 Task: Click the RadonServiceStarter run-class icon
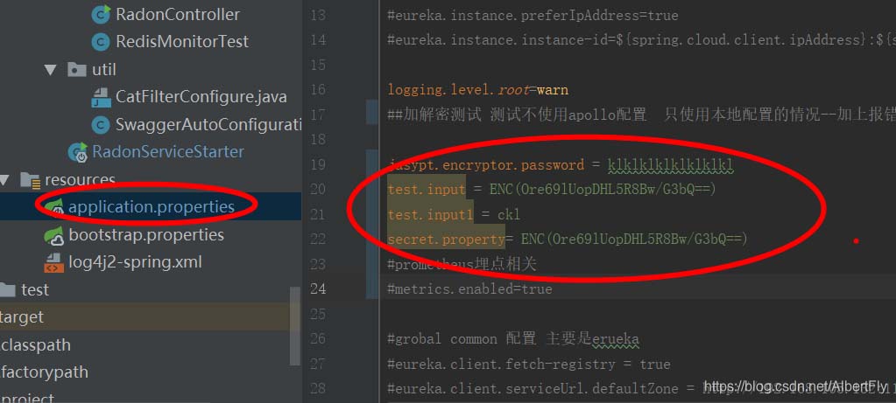coord(78,151)
